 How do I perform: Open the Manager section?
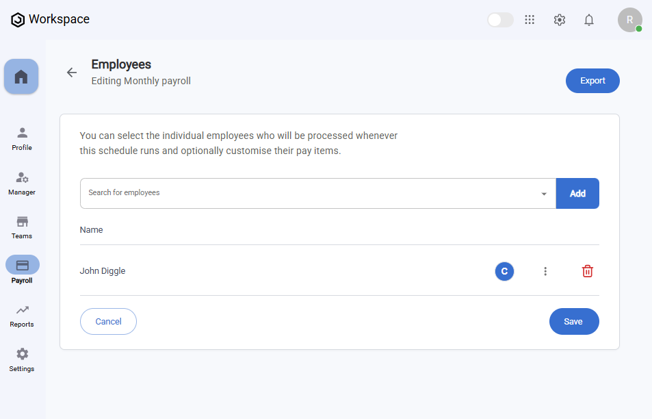pyautogui.click(x=22, y=183)
